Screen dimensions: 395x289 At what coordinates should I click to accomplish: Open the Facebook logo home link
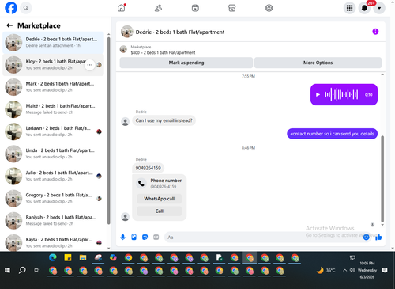click(x=11, y=8)
